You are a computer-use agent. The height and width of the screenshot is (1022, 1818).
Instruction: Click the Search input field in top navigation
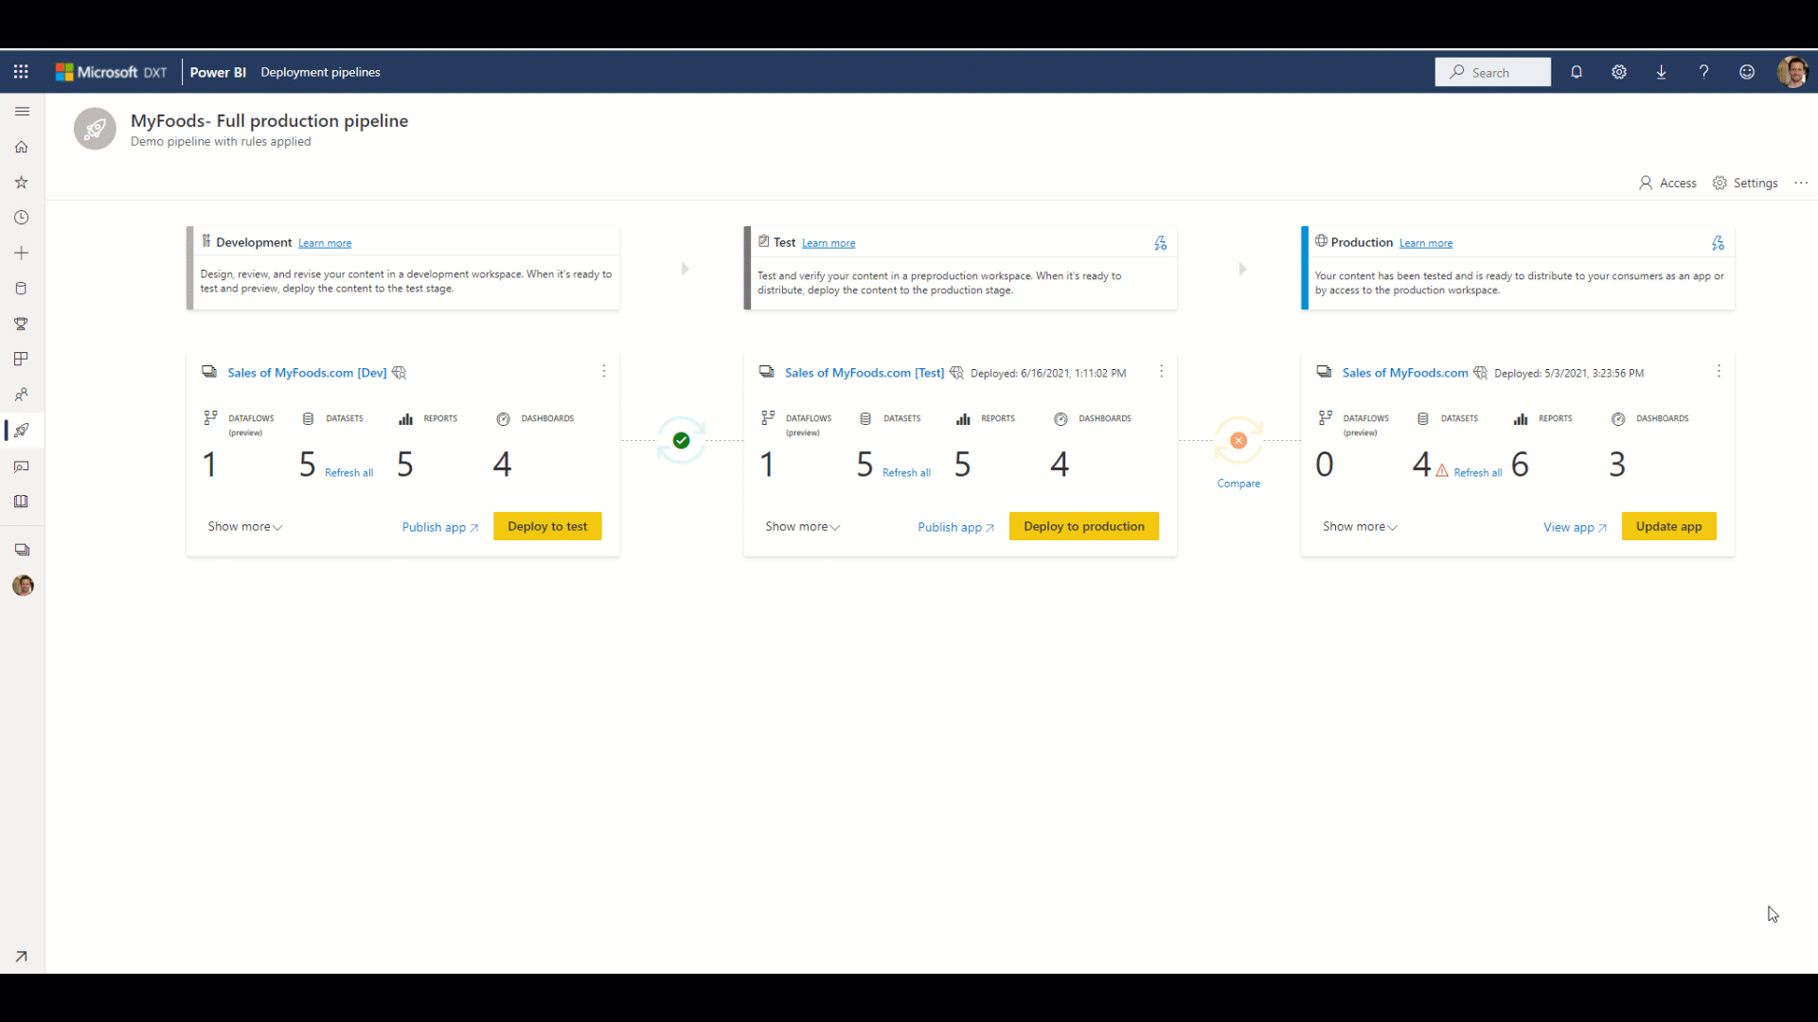(x=1492, y=72)
